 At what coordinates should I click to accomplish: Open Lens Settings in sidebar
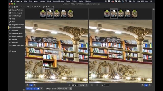15,16
